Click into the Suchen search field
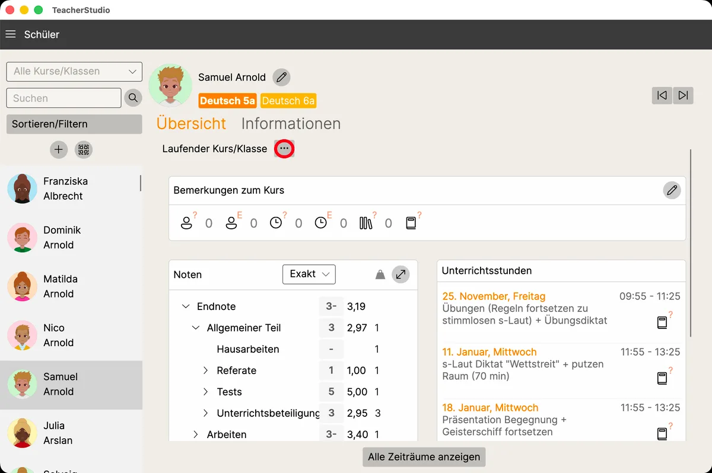Viewport: 712px width, 473px height. tap(63, 98)
